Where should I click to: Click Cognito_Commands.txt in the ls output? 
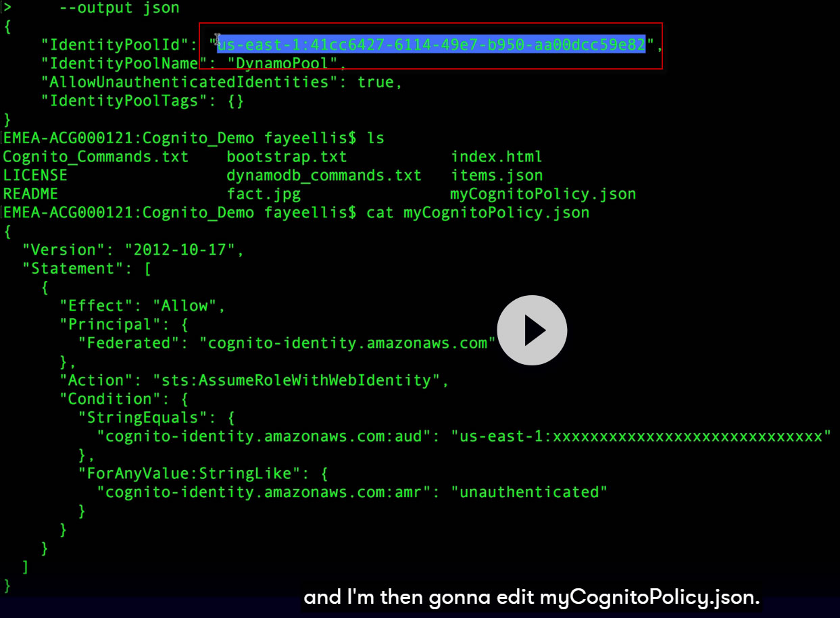pos(96,157)
